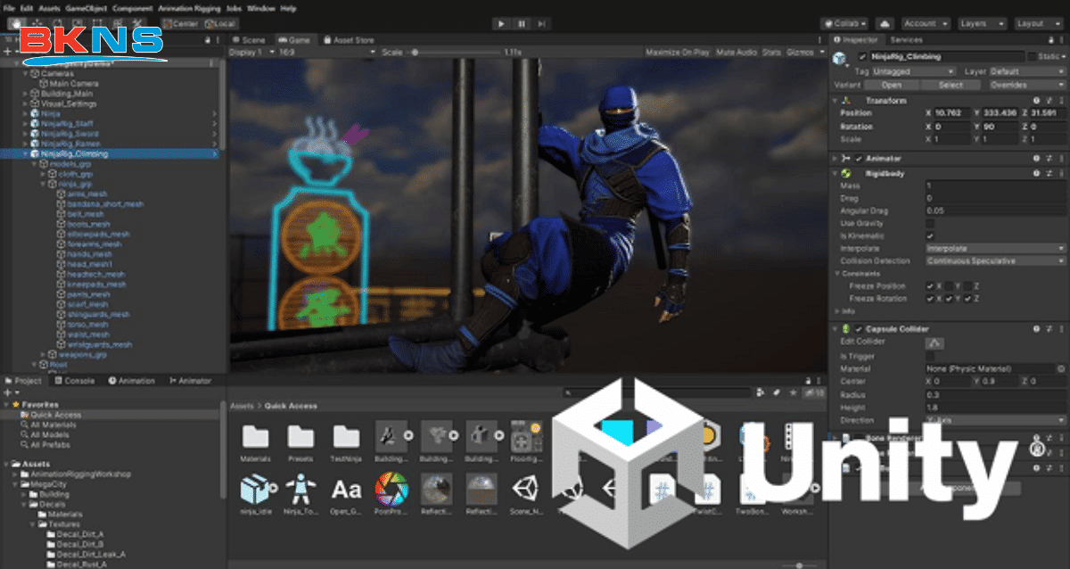Open the Display 1 dropdown
This screenshot has width=1070, height=569.
(x=252, y=52)
